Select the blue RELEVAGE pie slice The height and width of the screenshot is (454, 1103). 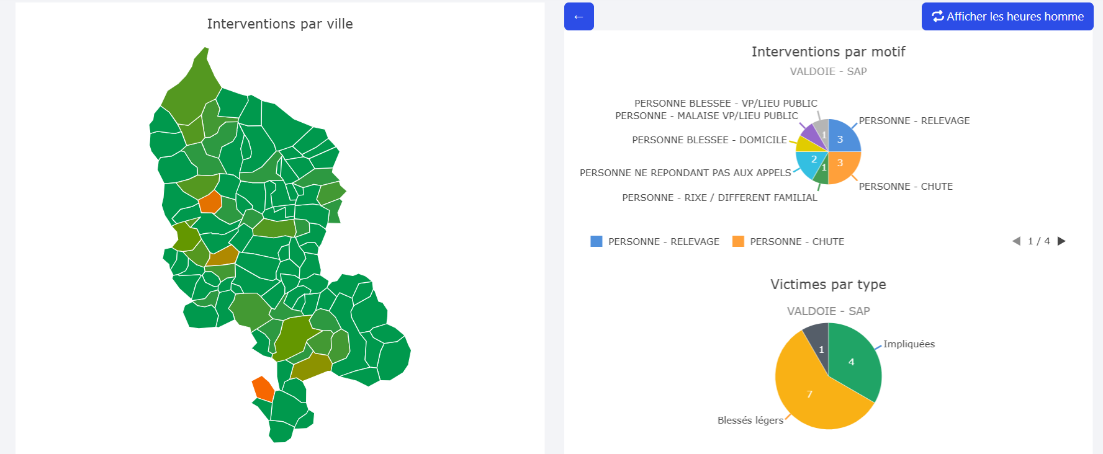click(843, 138)
